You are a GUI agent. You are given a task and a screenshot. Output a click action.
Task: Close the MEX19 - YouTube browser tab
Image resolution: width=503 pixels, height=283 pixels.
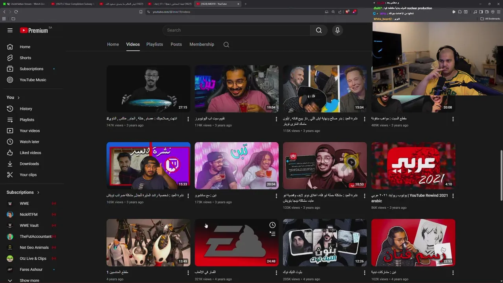tap(238, 4)
